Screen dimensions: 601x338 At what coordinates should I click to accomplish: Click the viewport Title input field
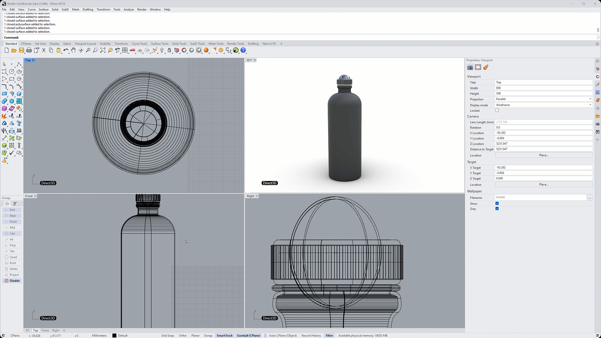pyautogui.click(x=544, y=83)
